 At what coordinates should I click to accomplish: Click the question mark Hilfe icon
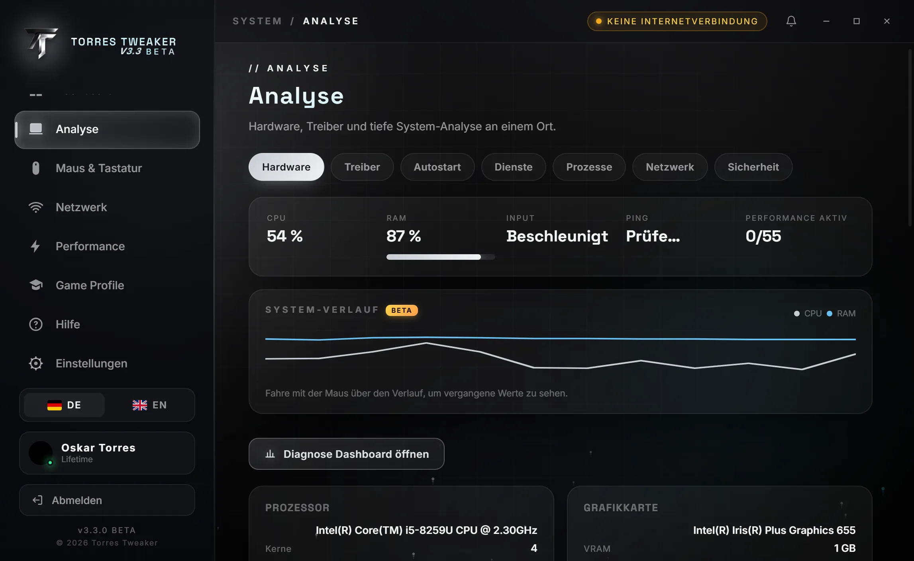point(36,324)
